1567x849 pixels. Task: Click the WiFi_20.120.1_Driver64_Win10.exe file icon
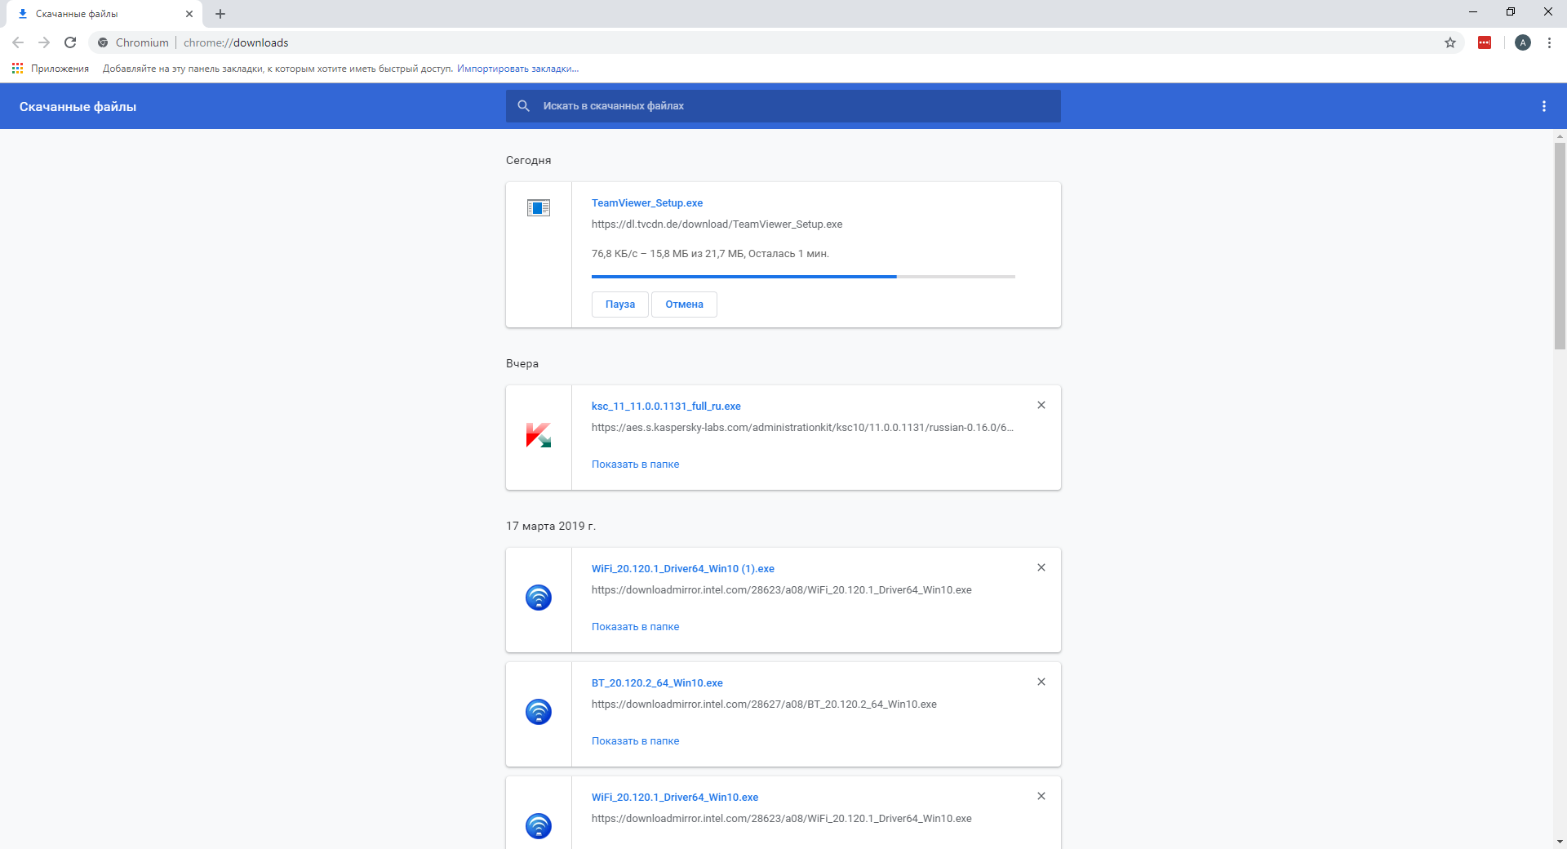[539, 826]
